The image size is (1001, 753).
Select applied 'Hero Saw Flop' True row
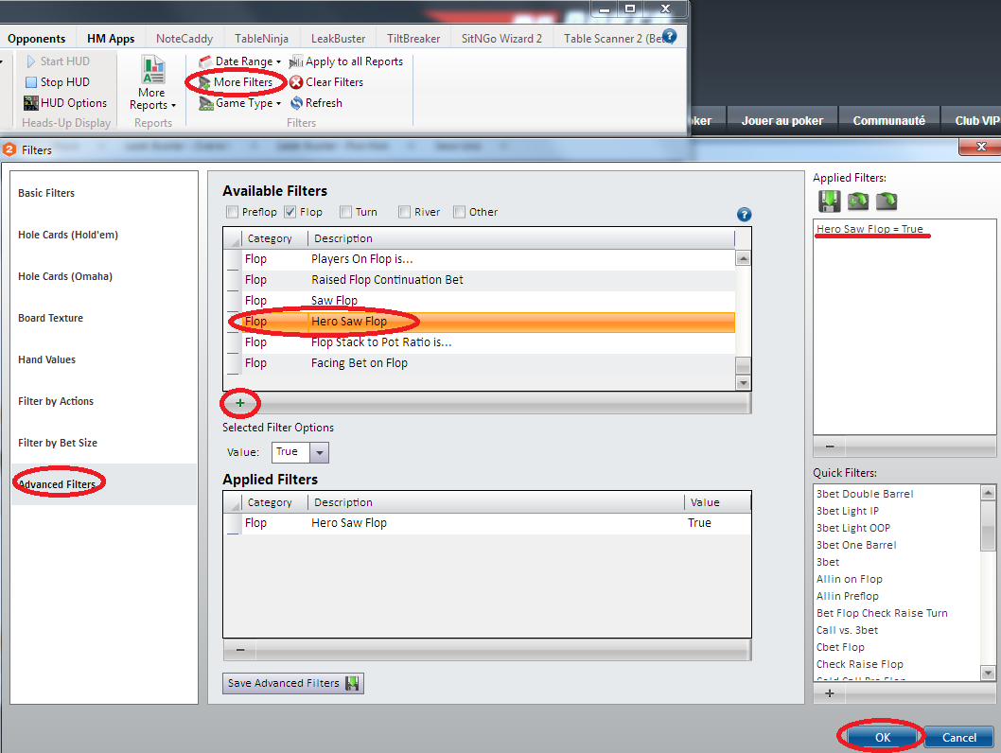pos(487,523)
